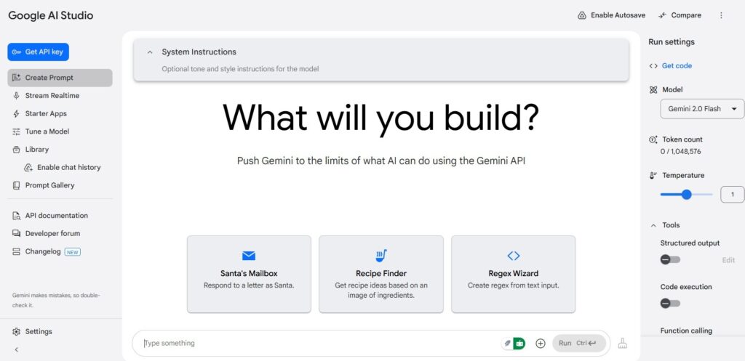Viewport: 745px width, 361px height.
Task: Click the Temperature slider handle
Action: (686, 195)
